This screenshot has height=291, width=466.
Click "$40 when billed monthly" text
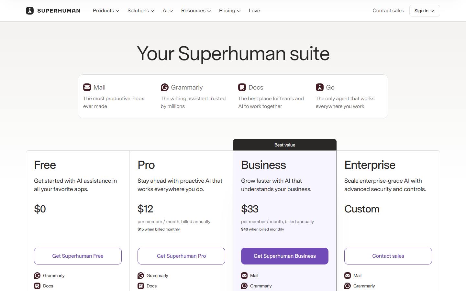click(262, 229)
